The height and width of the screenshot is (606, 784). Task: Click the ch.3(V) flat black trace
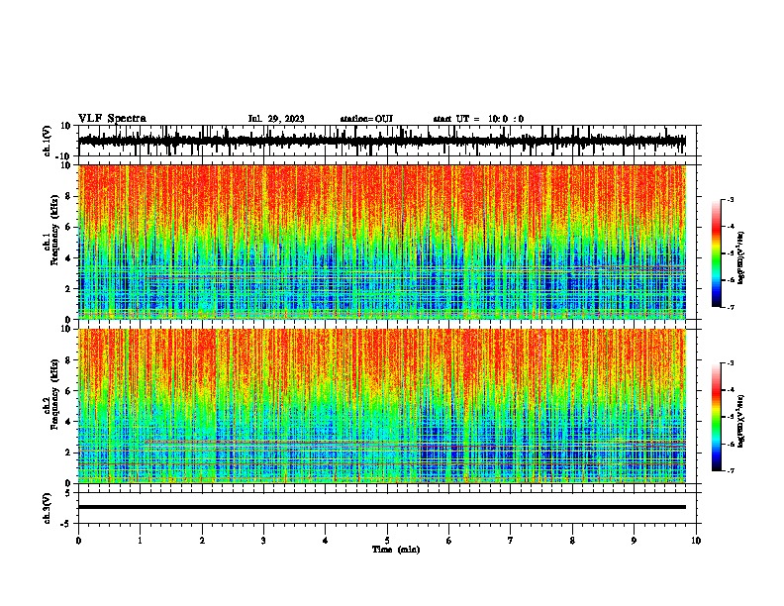pyautogui.click(x=382, y=507)
